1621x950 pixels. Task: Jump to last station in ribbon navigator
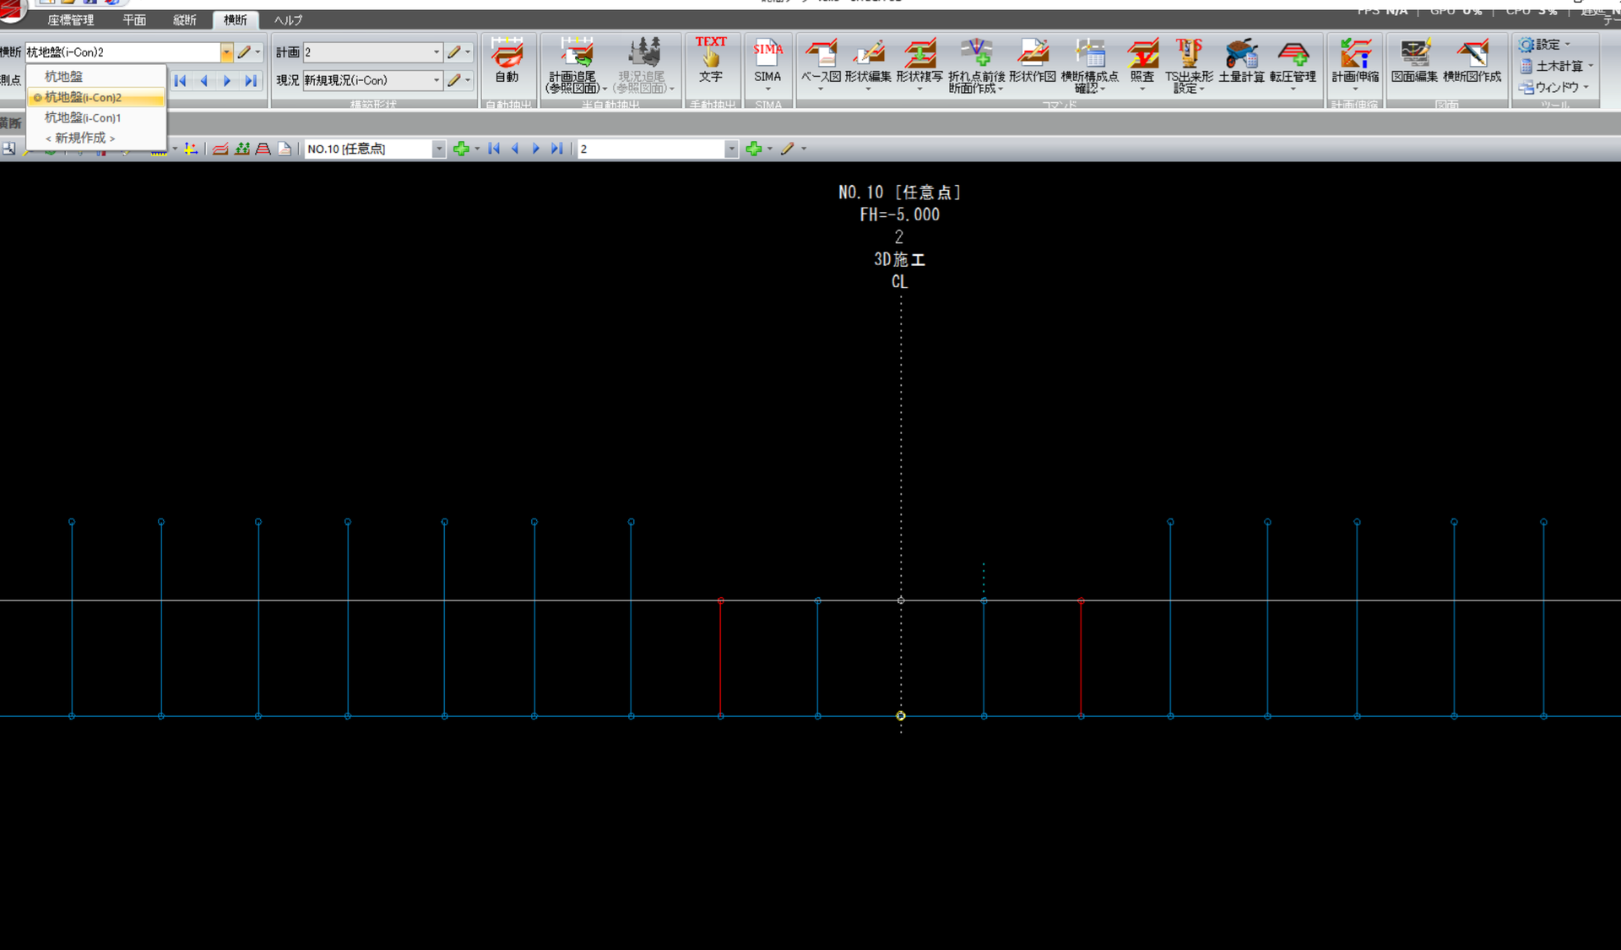tap(251, 81)
